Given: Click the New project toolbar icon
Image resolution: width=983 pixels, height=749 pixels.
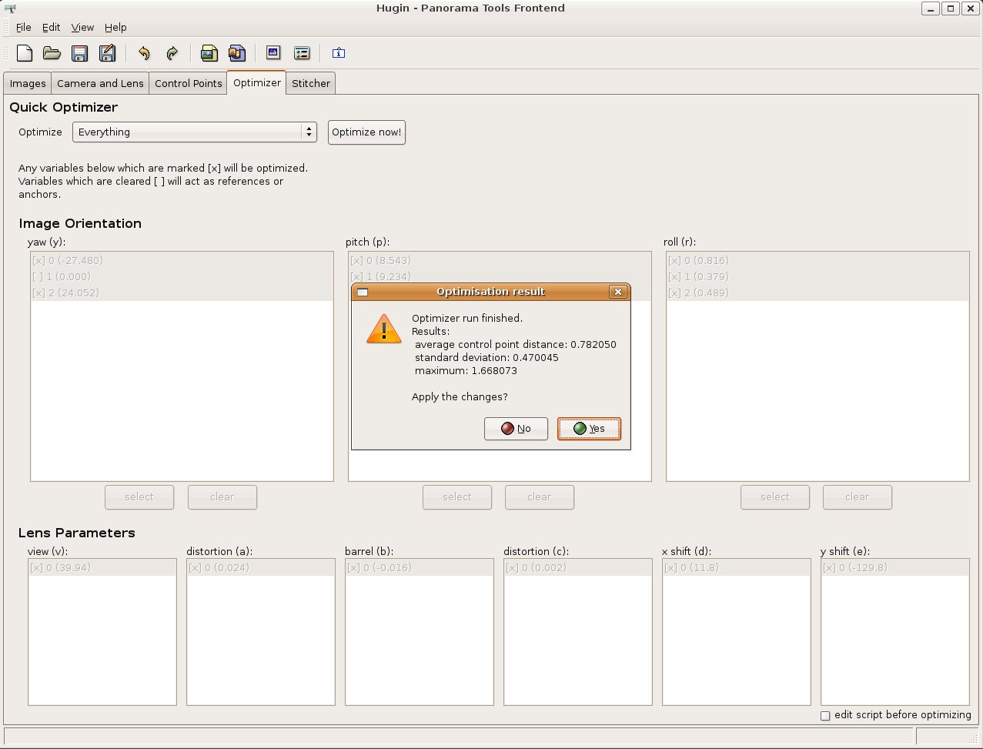Looking at the screenshot, I should pyautogui.click(x=25, y=53).
